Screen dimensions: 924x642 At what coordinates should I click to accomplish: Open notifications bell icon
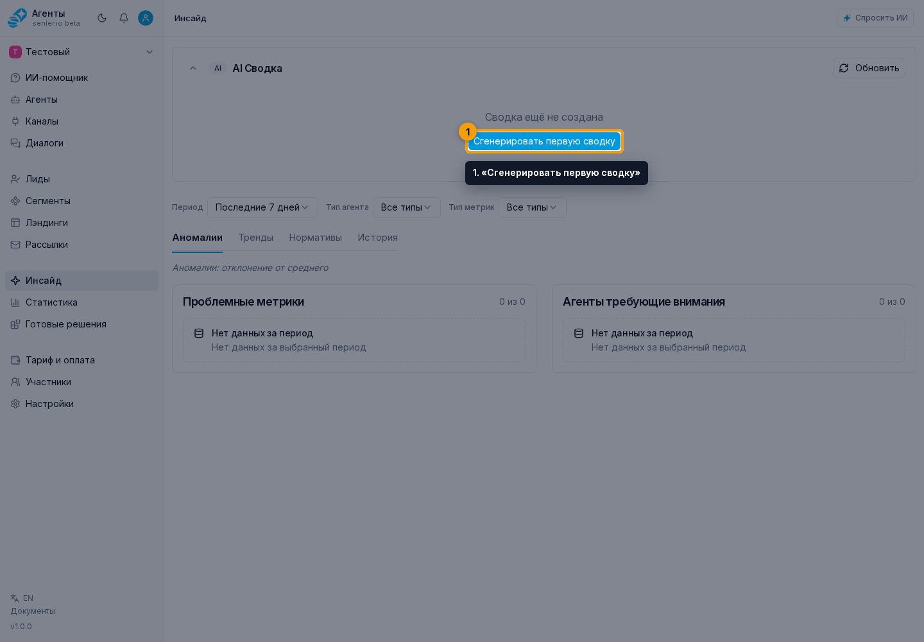pos(124,18)
